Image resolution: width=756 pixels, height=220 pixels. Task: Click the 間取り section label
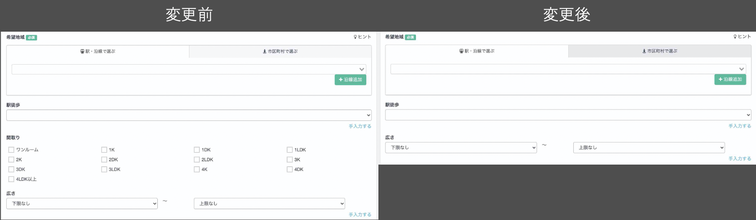point(13,137)
